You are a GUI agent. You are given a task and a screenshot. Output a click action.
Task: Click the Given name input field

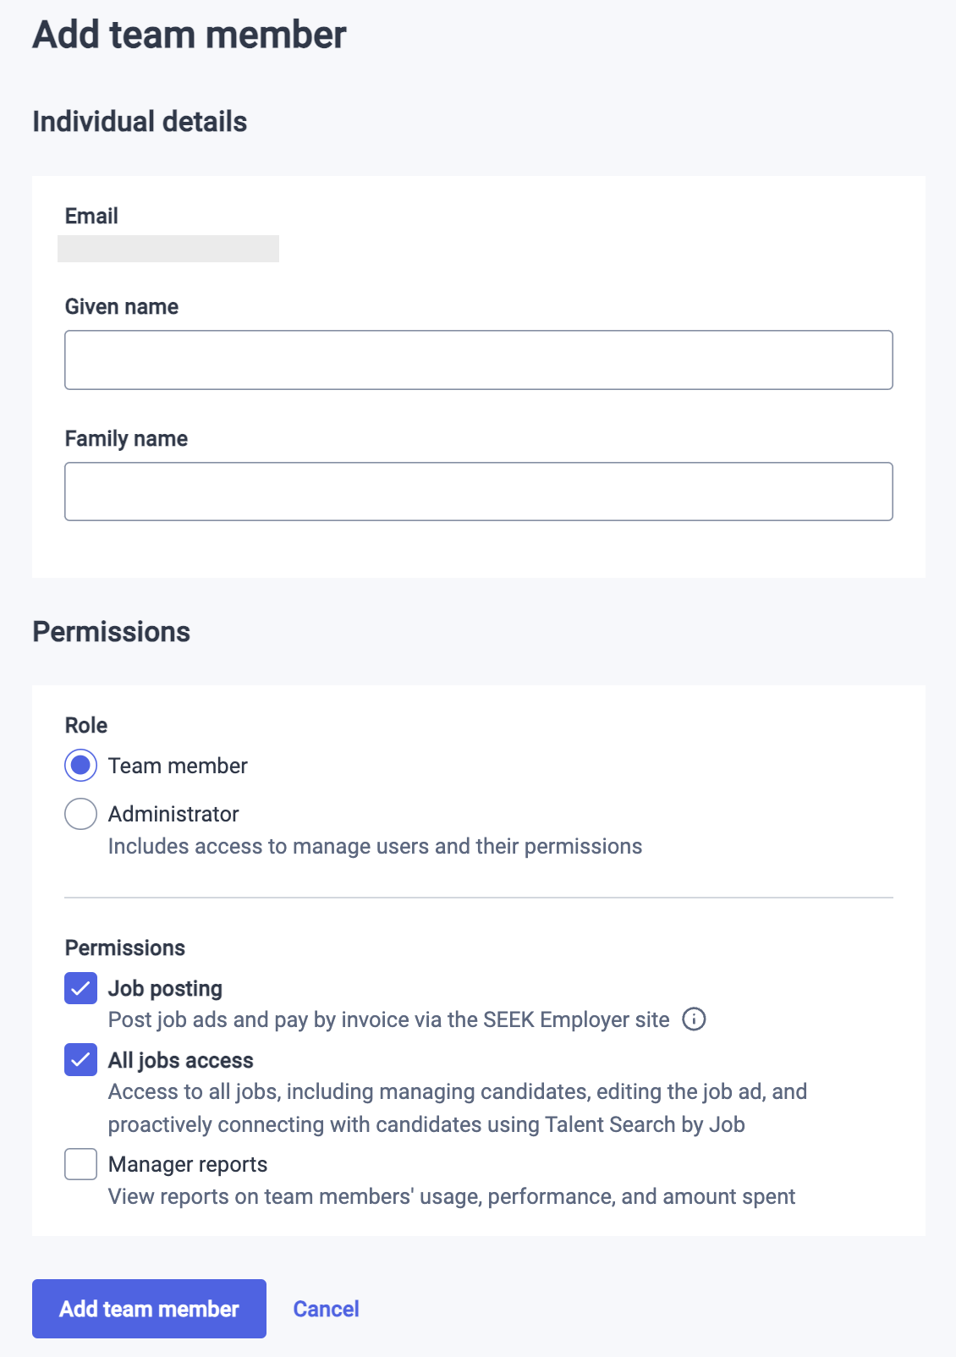pyautogui.click(x=478, y=359)
